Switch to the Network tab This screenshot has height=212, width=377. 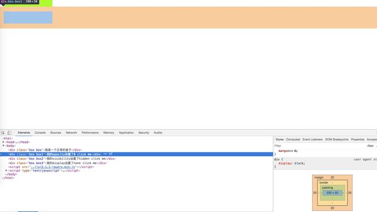[x=71, y=133]
